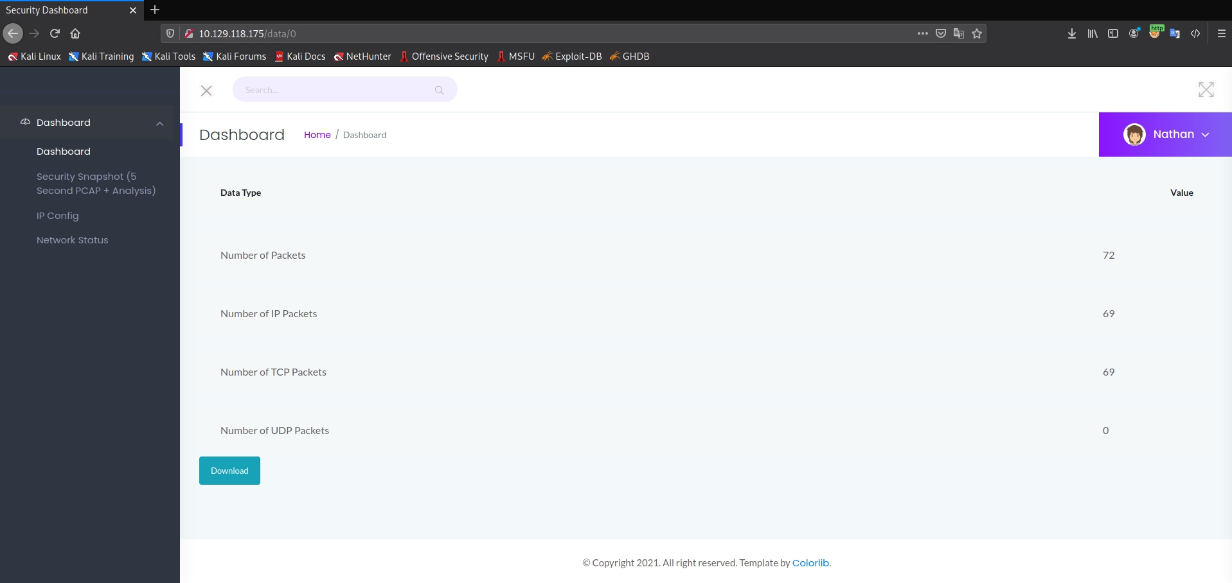
Task: Visit the Colorlib template link
Action: [810, 563]
